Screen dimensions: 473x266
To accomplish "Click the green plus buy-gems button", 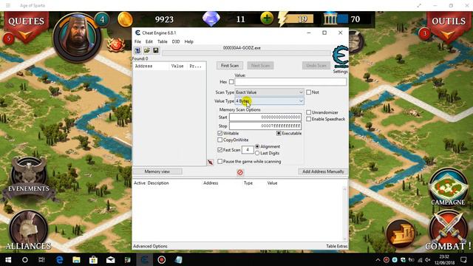I will point(267,18).
